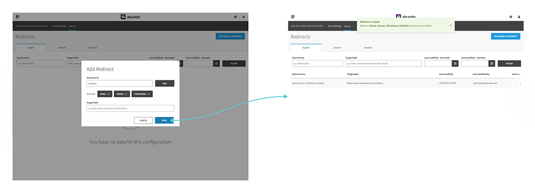Click Online Store Configuration on Redirect created screen
The image size is (535, 193).
pyautogui.click(x=307, y=26)
